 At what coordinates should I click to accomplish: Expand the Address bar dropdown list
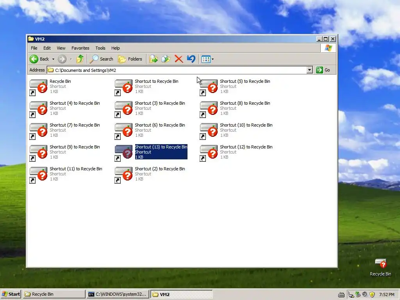pyautogui.click(x=309, y=70)
